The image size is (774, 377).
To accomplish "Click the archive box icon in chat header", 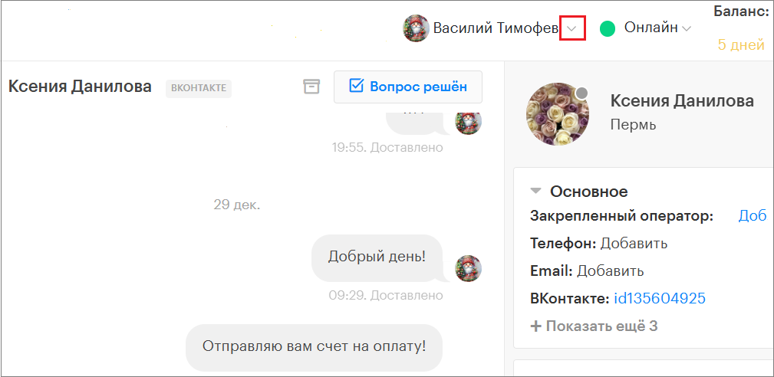I will (x=311, y=87).
